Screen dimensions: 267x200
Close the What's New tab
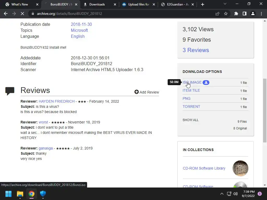(37, 4)
